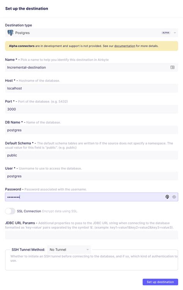The image size is (183, 290).
Task: Click the Postgres elephant logo icon
Action: [10, 33]
